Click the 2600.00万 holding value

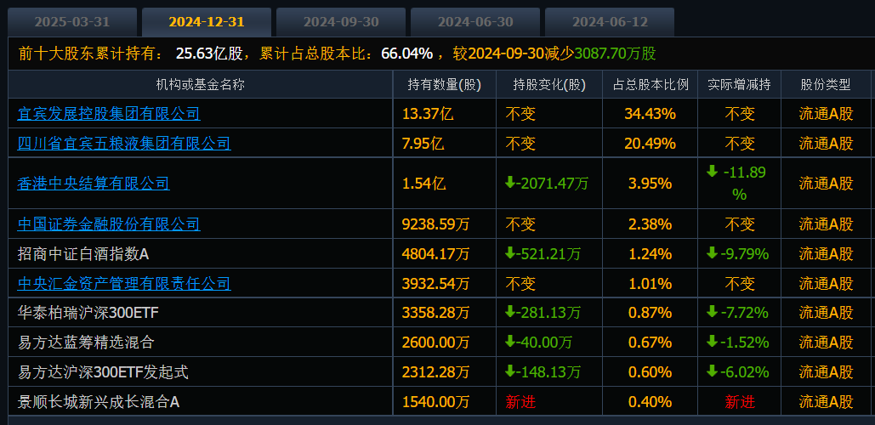click(436, 343)
